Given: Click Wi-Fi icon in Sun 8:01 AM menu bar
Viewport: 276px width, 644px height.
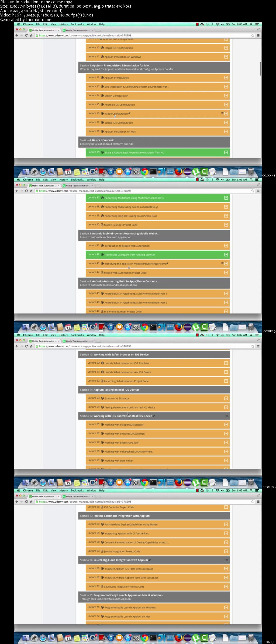Looking at the screenshot, I should point(217,180).
